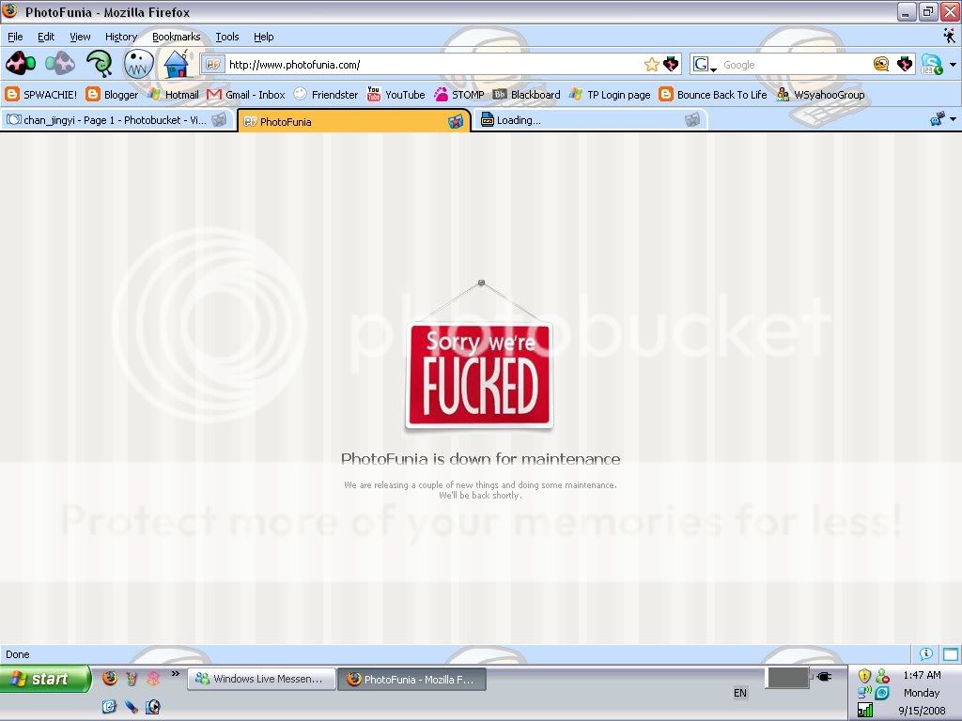The image size is (962, 721).
Task: Click the 'Done' status bar text
Action: 18,654
